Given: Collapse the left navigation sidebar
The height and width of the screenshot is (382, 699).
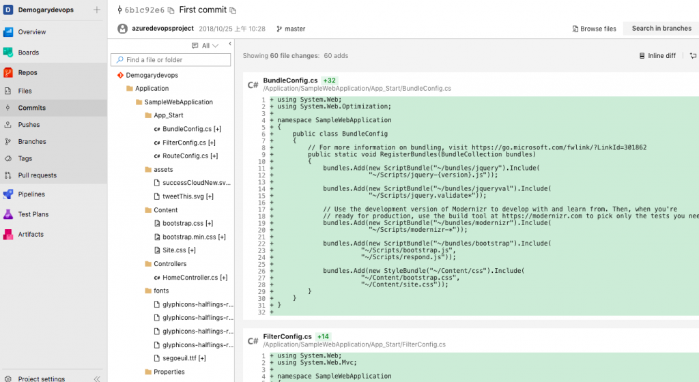Looking at the screenshot, I should (x=97, y=379).
